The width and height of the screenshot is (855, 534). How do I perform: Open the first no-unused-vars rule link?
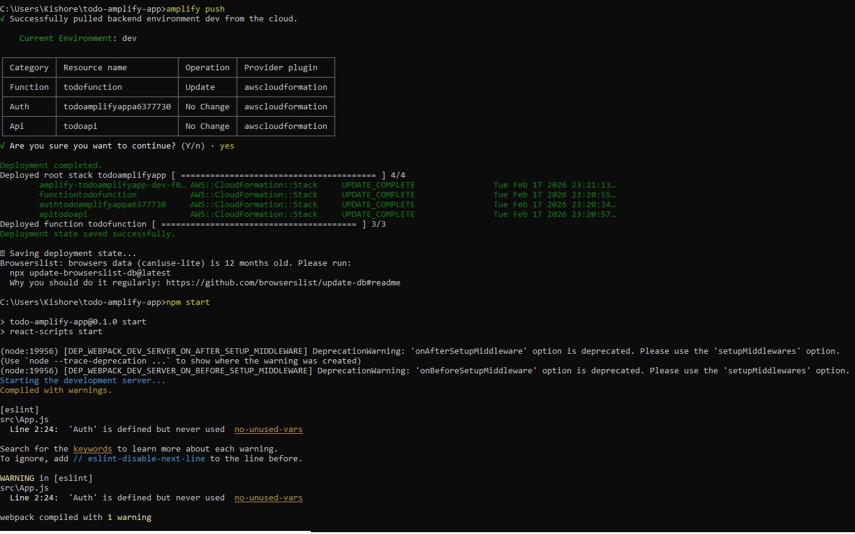(268, 430)
